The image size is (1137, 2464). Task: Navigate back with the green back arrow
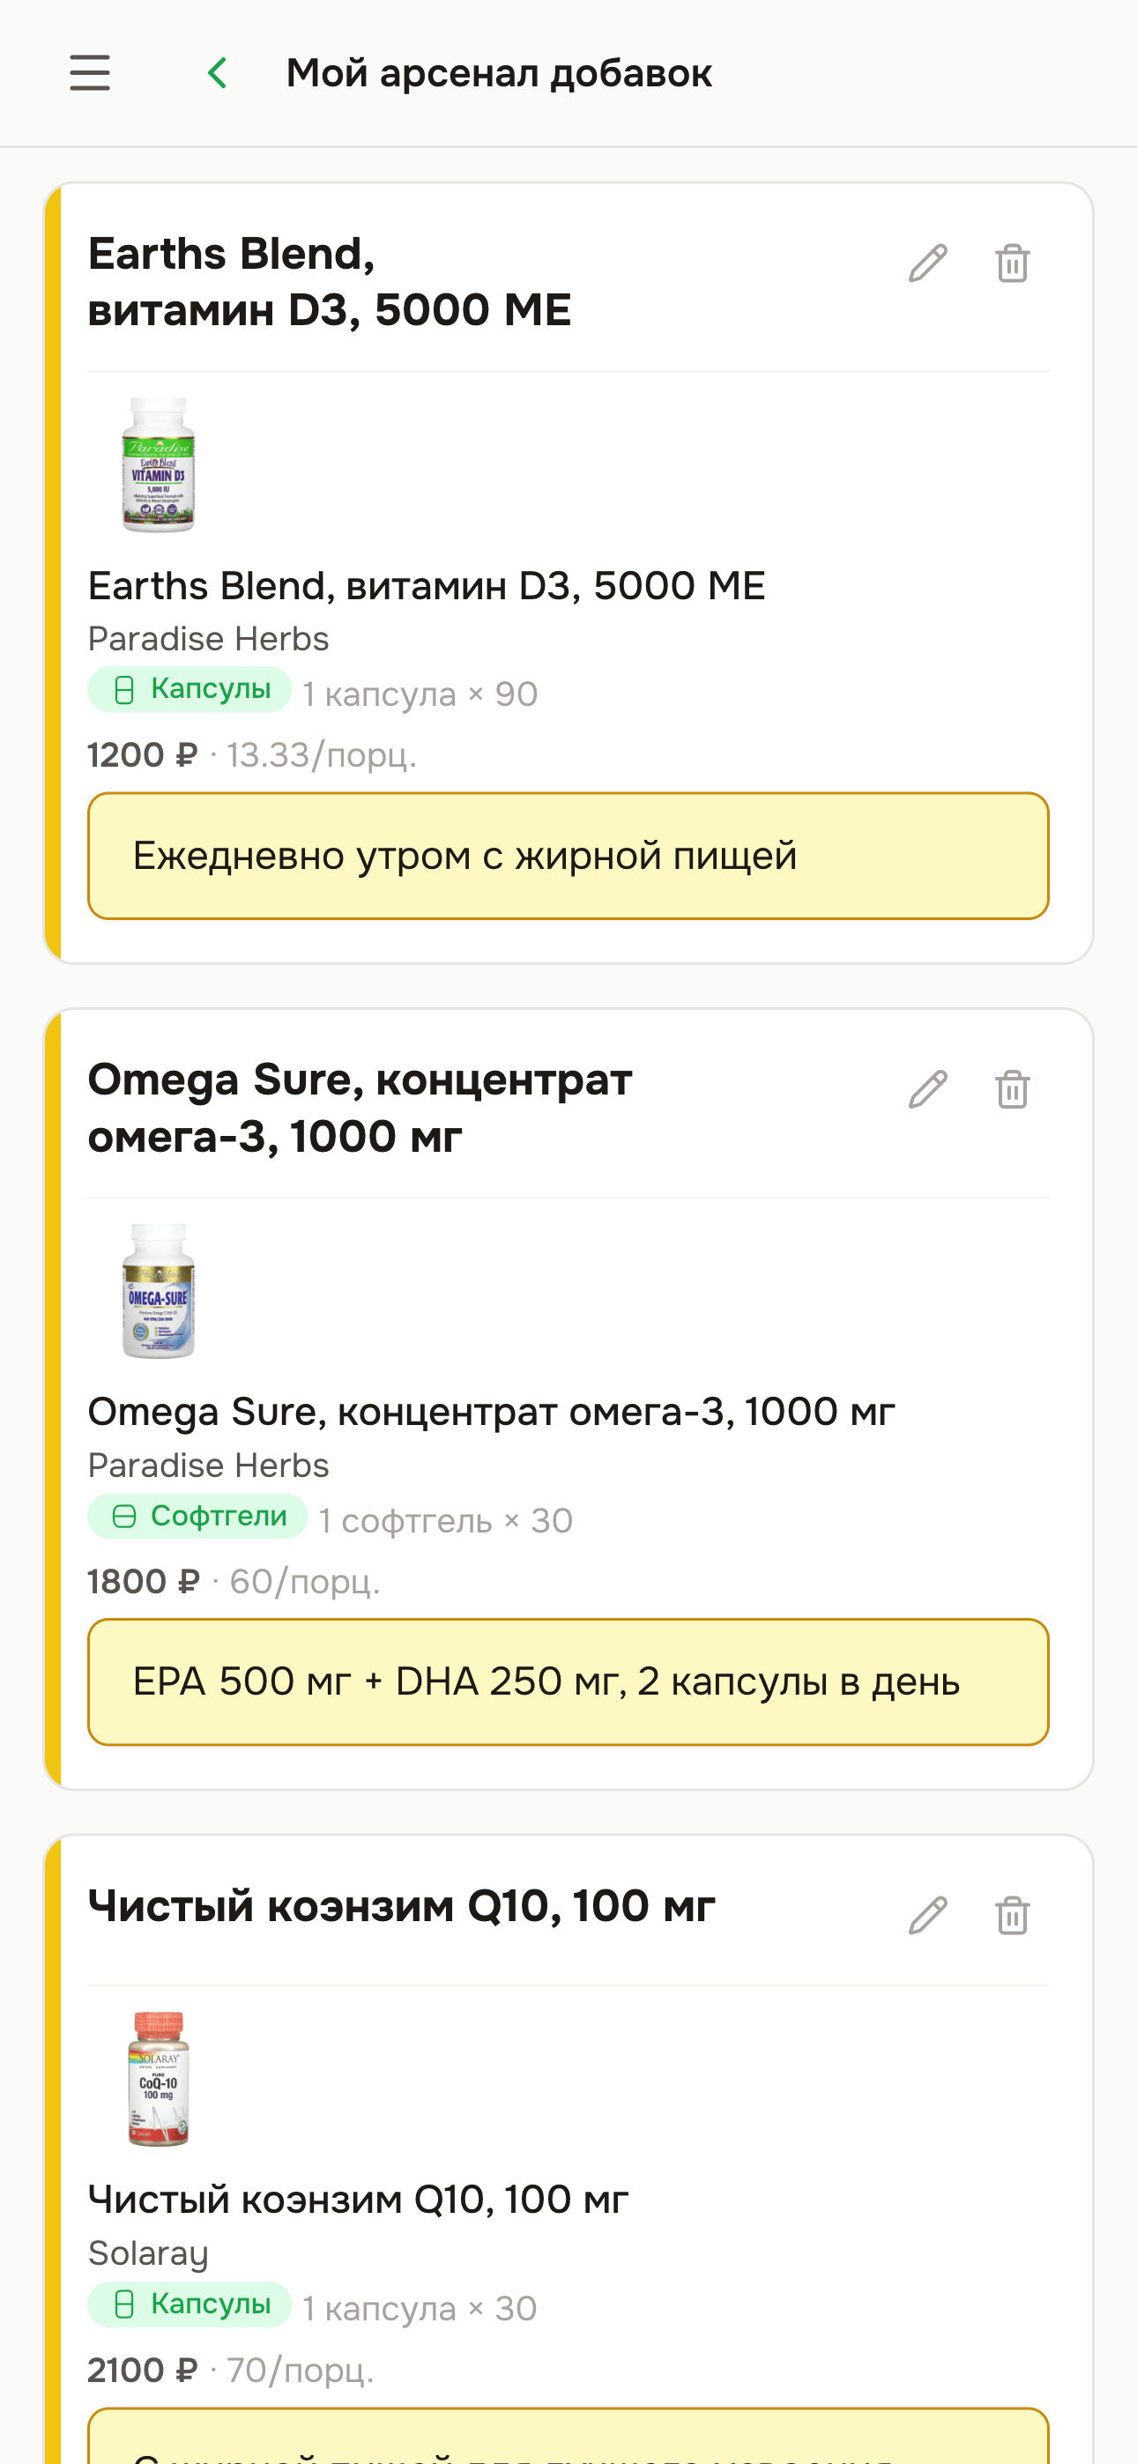[215, 71]
